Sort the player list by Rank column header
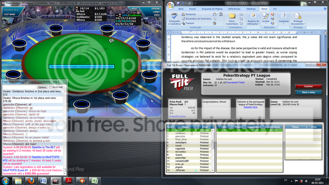329x185 pixels. 171,127
